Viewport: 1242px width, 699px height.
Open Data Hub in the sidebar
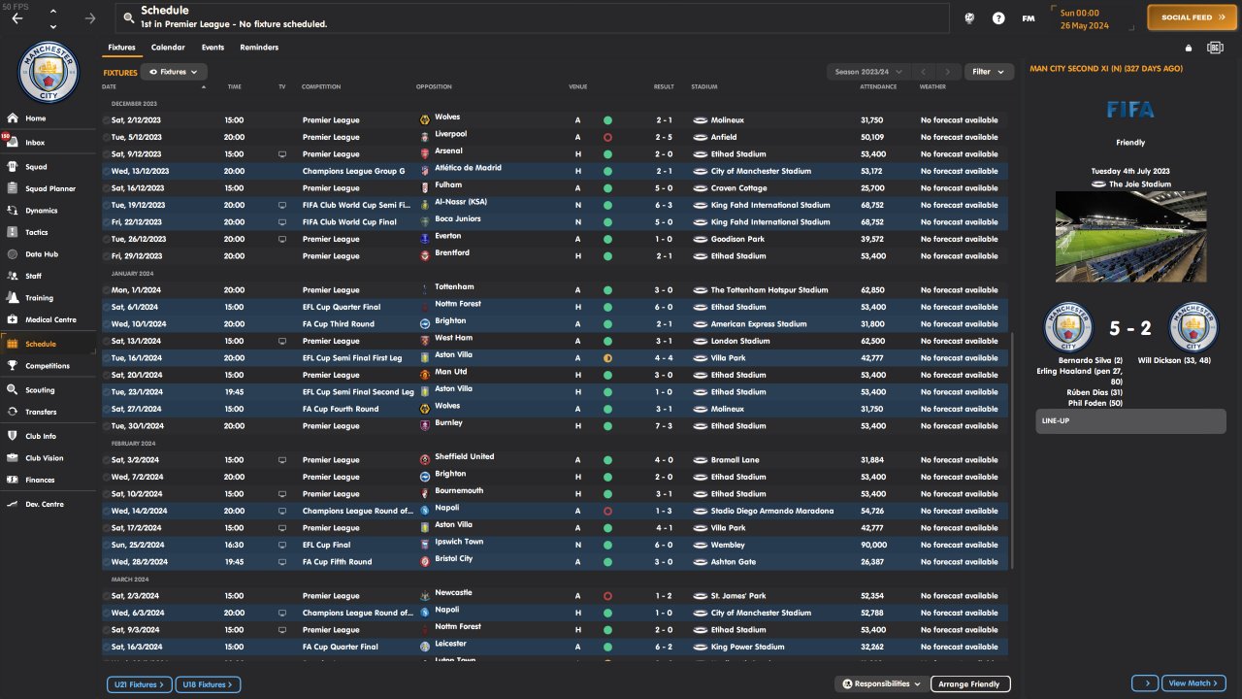pos(41,254)
